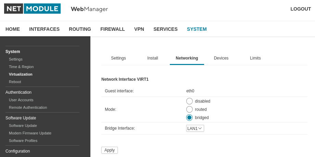
Task: Click the NetModule logo
Action: tap(32, 9)
